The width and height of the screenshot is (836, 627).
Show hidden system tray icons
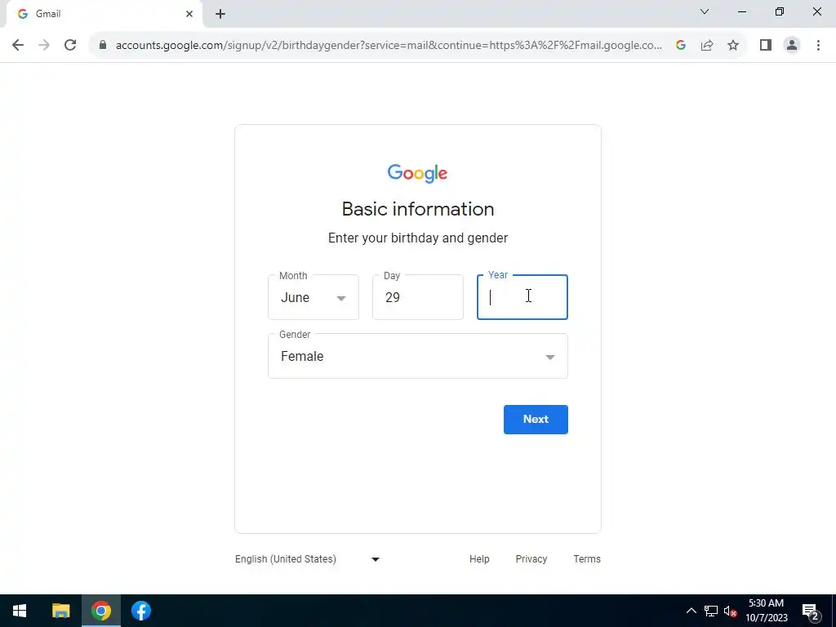(691, 611)
